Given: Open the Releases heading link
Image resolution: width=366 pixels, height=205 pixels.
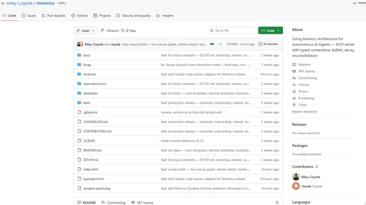Looking at the screenshot, I should [x=299, y=124].
